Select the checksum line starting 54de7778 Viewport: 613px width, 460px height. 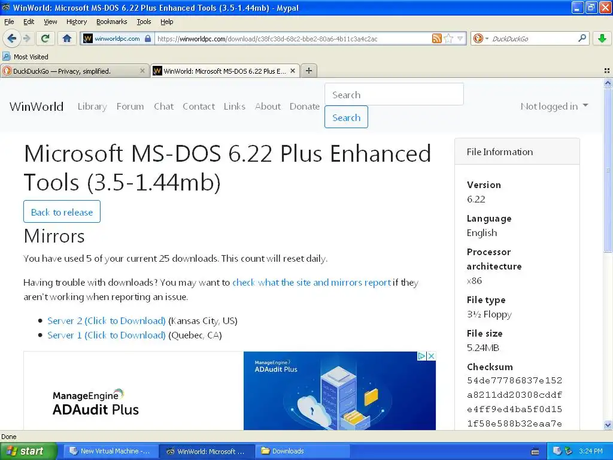[514, 380]
